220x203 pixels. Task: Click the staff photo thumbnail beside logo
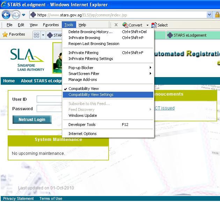(x=57, y=58)
